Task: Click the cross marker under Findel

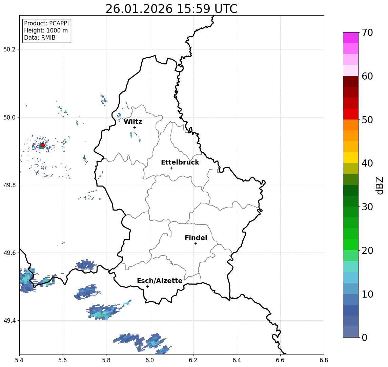Action: pyautogui.click(x=196, y=244)
